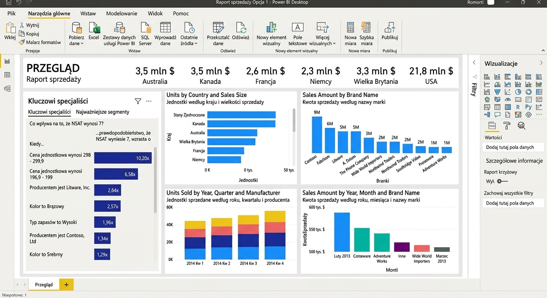Add Nowy element wizualny
Viewport: 547px width, 298px height.
[272, 34]
